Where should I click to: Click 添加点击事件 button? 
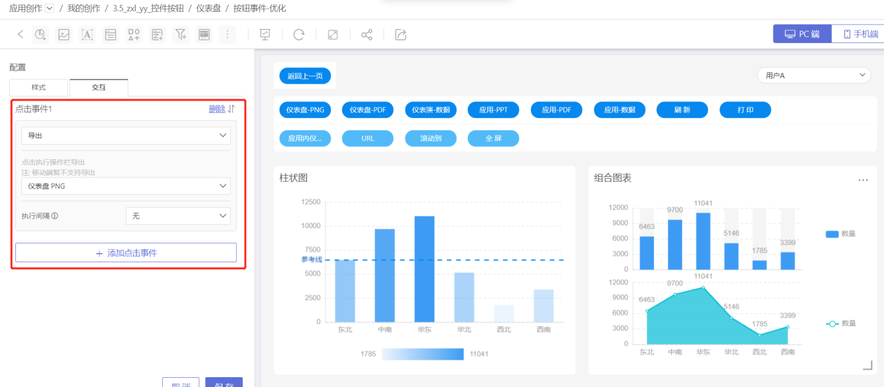tap(126, 252)
